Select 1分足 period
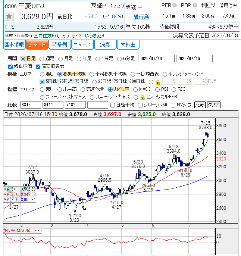The height and width of the screenshot is (256, 241). (x=98, y=59)
